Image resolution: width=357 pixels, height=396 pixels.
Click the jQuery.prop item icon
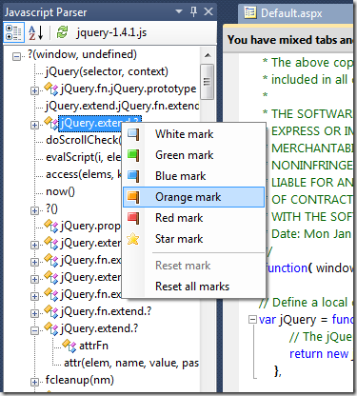pos(50,226)
